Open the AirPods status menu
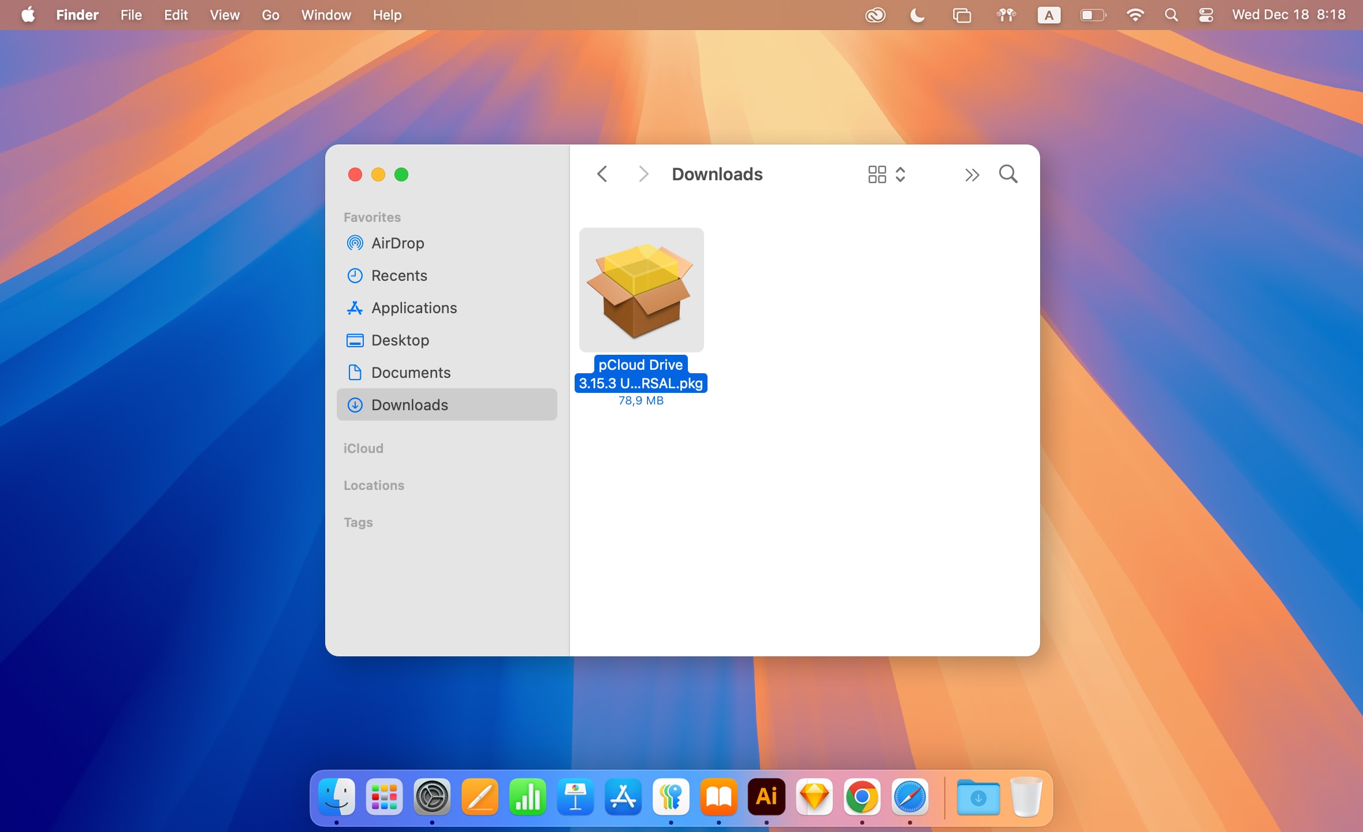This screenshot has height=832, width=1363. [1006, 15]
